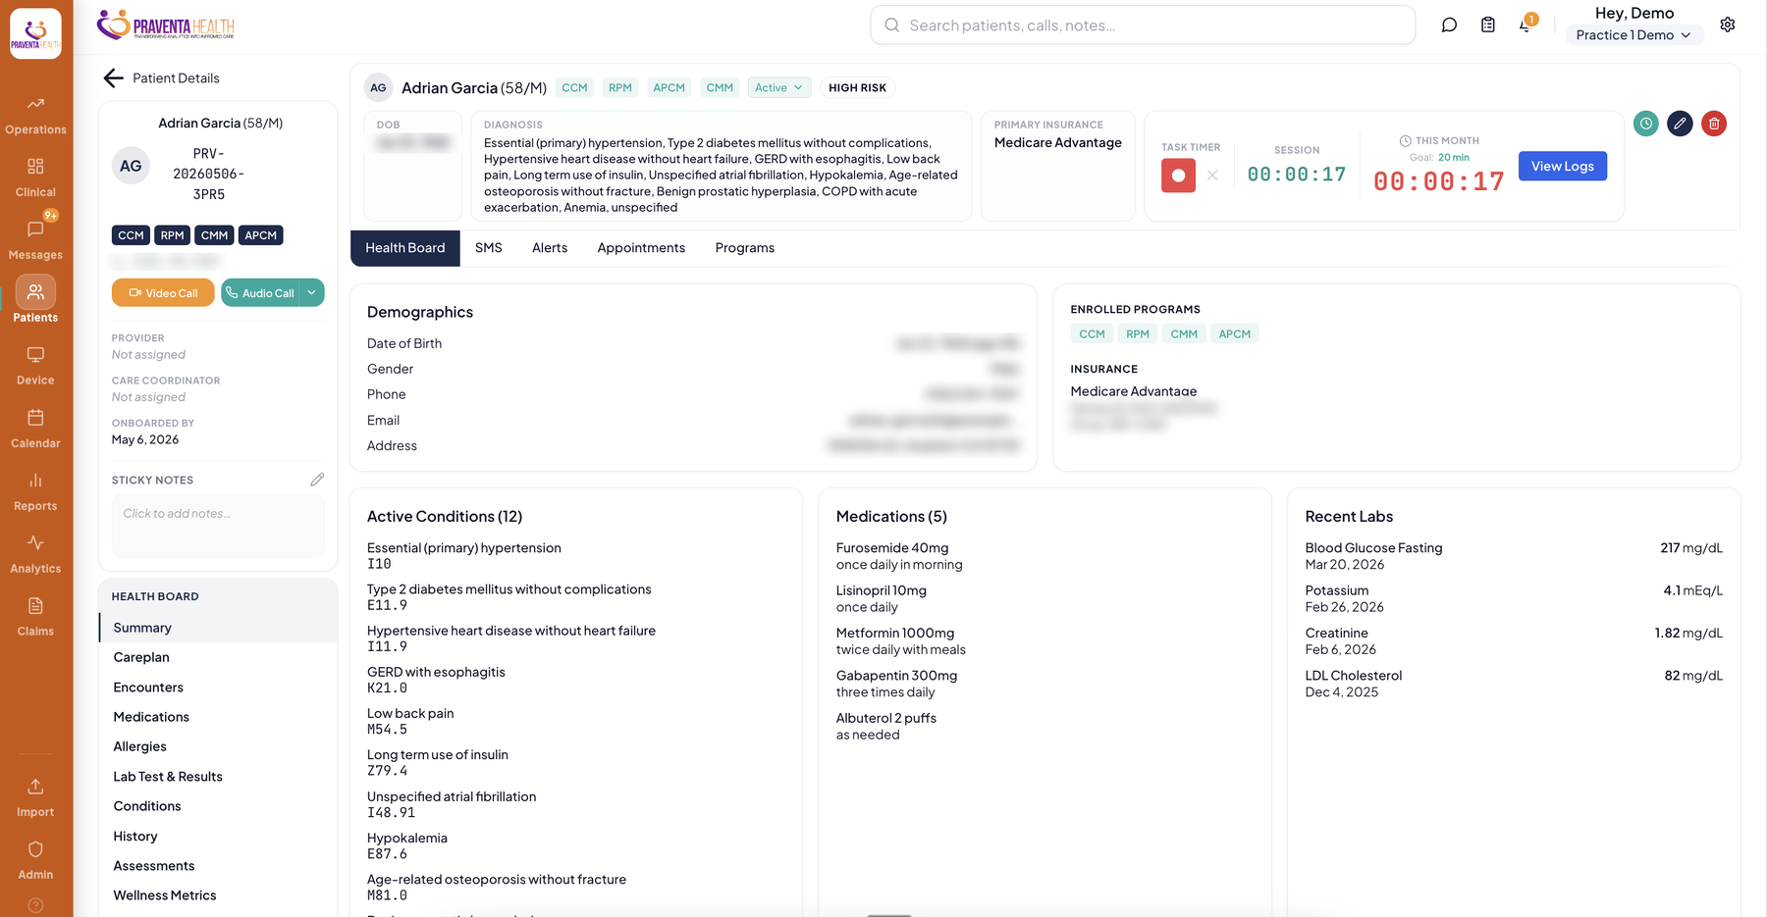
Task: Select Assessments in Health Board menu
Action: point(218,866)
